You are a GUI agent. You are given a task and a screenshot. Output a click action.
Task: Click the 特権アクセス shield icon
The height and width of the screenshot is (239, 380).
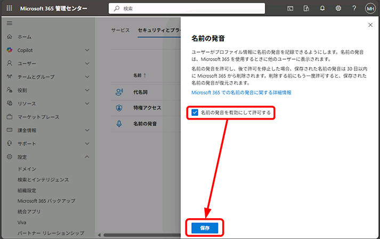(x=119, y=108)
